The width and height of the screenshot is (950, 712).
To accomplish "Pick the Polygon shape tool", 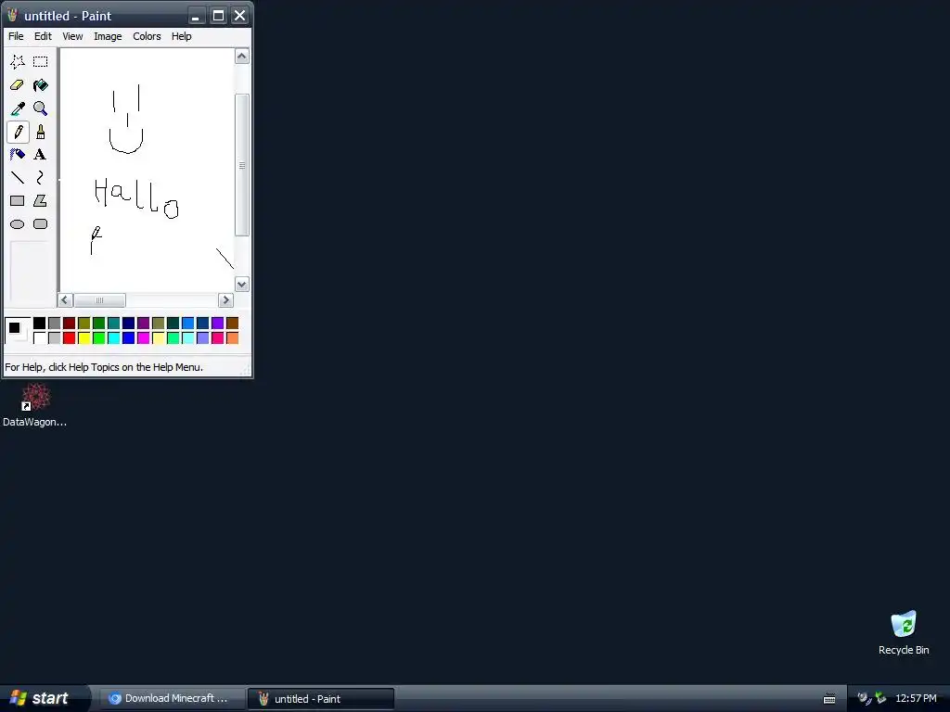I will point(41,201).
